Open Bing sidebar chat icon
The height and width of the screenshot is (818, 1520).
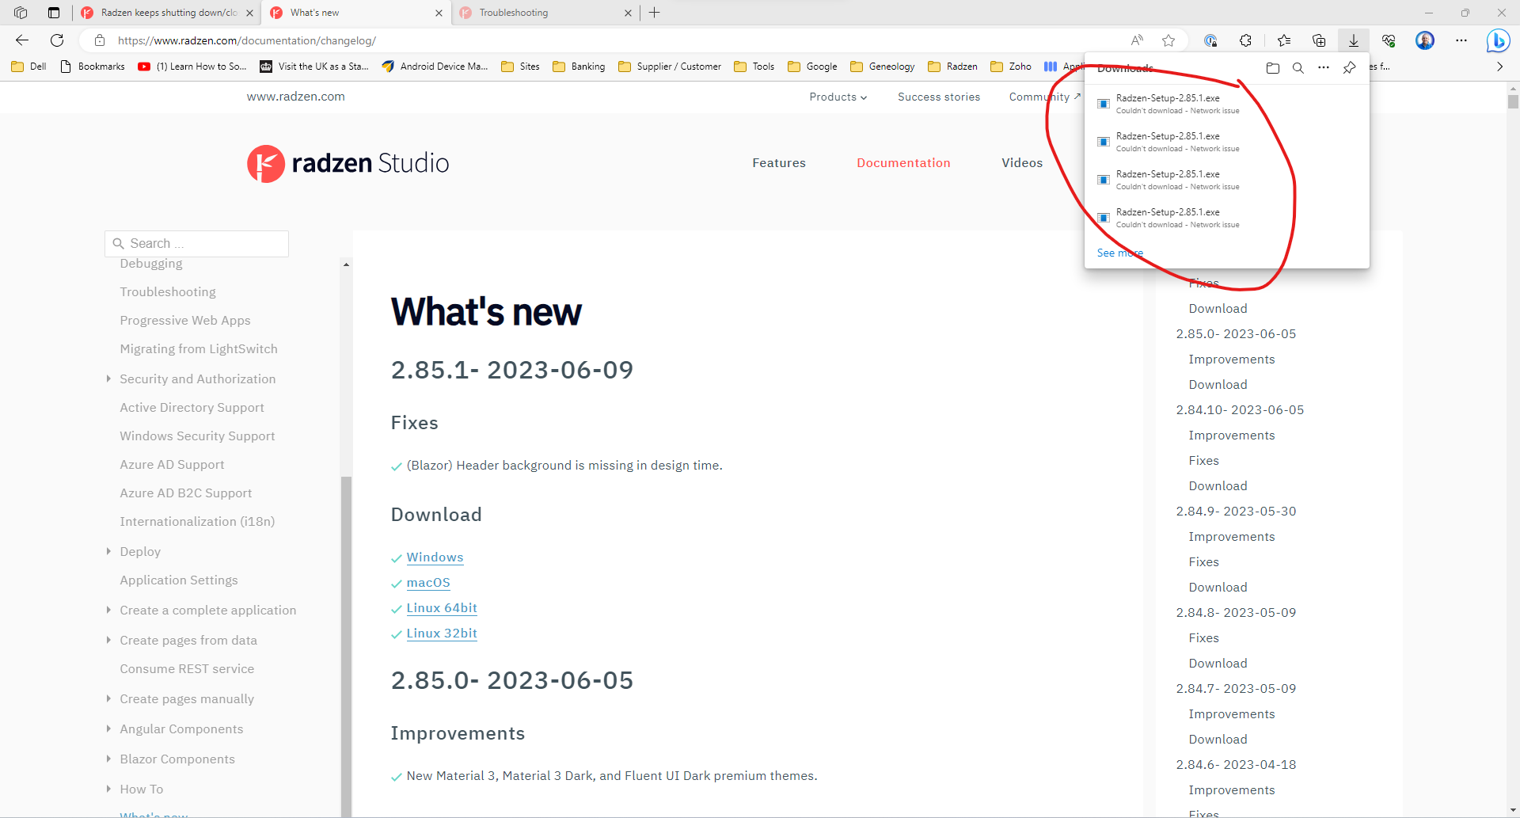(x=1498, y=40)
